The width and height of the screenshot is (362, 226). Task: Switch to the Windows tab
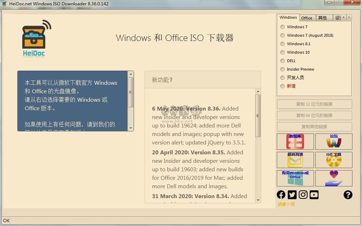point(288,18)
